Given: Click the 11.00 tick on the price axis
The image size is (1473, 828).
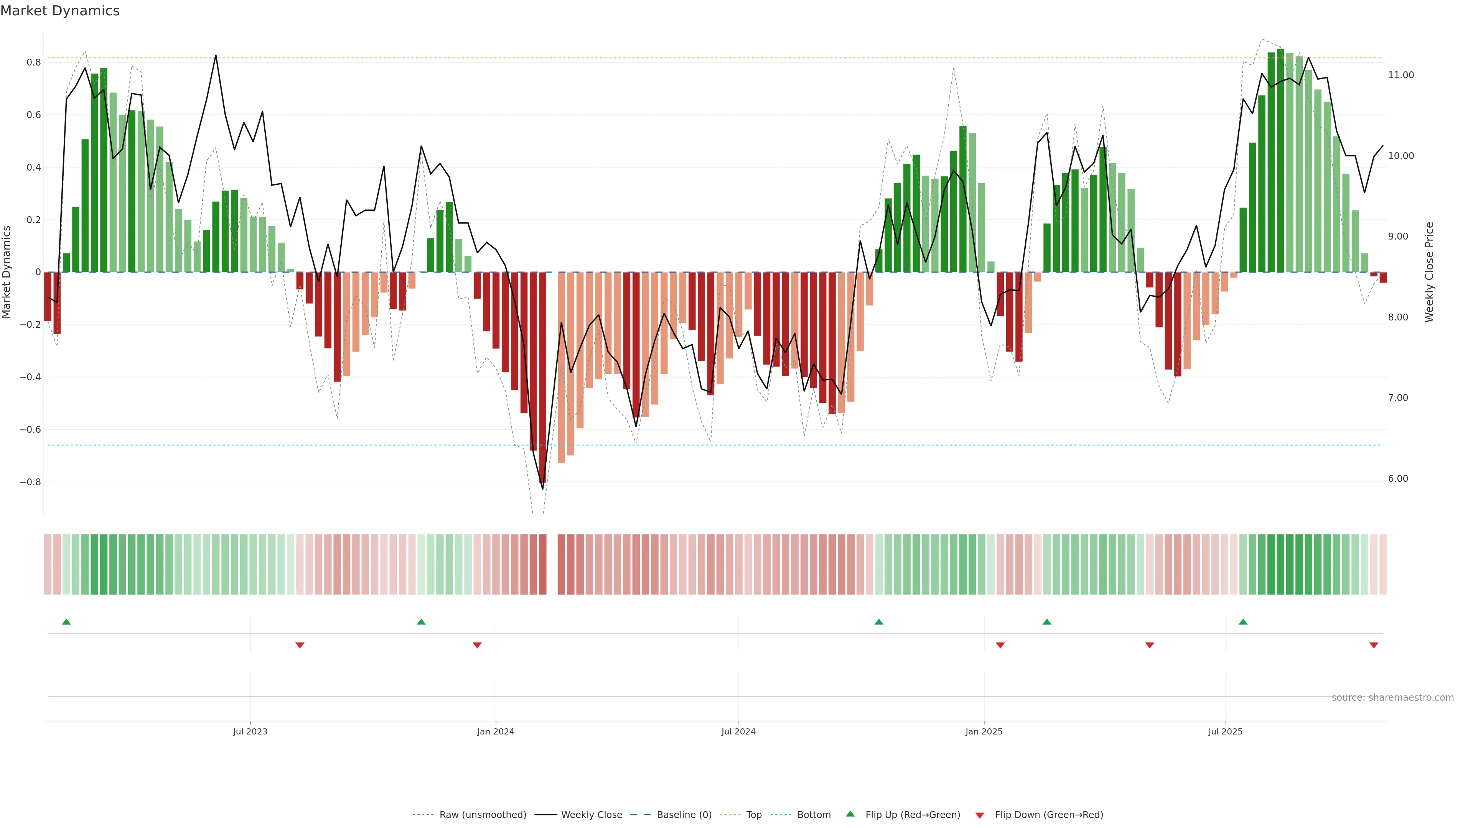Looking at the screenshot, I should [x=1401, y=75].
